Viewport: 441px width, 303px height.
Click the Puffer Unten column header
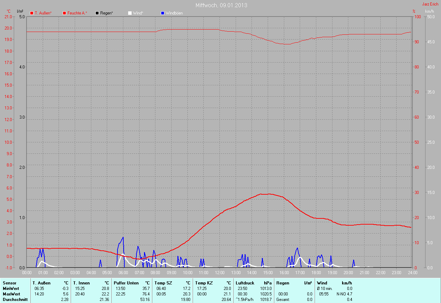coord(126,283)
